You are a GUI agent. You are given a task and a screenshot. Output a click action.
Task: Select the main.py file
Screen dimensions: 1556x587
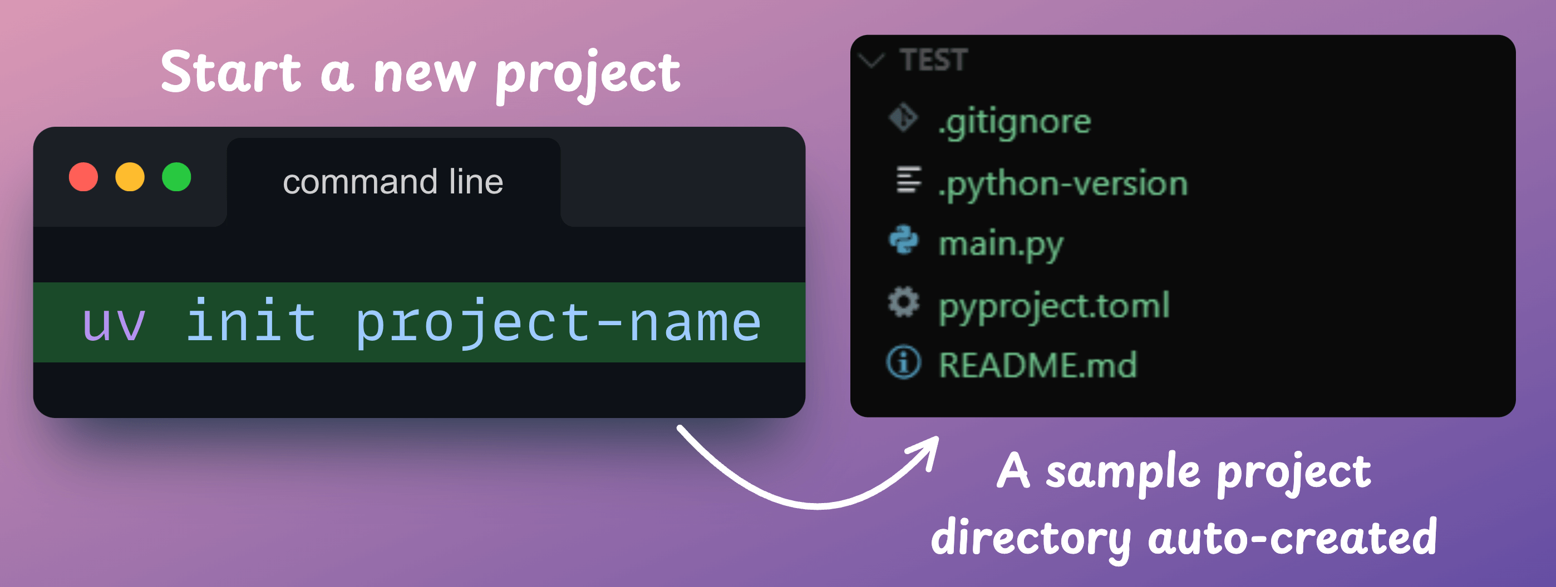pyautogui.click(x=1003, y=243)
